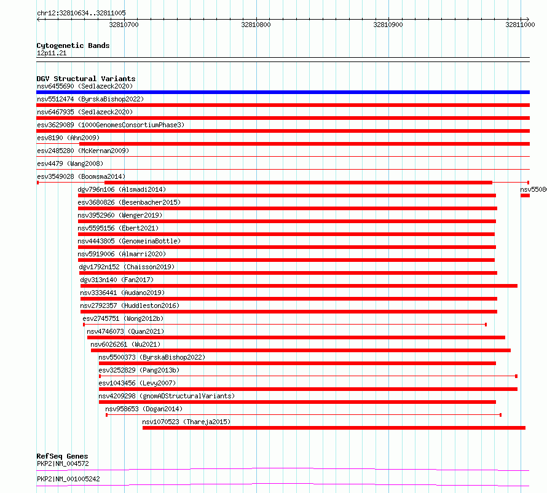
Task: Open variant esv2485280 (McKernan2009)
Action: coord(83,151)
